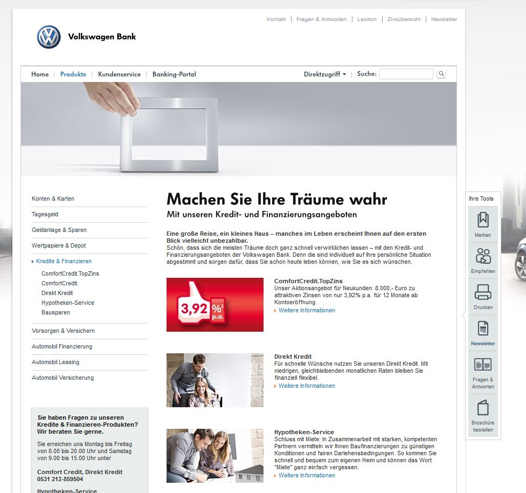Open Automobil Versicherung sidebar item
526x493 pixels.
(x=63, y=378)
